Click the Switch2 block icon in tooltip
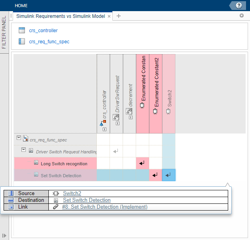This screenshot has width=250, height=240. [x=56, y=194]
